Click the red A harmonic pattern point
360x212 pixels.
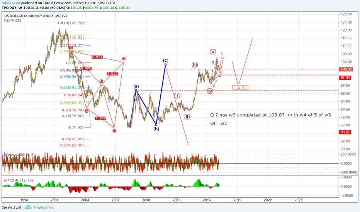[x=86, y=111]
